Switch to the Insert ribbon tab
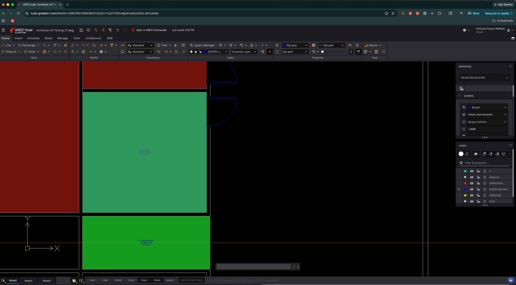The image size is (516, 285). pos(19,38)
